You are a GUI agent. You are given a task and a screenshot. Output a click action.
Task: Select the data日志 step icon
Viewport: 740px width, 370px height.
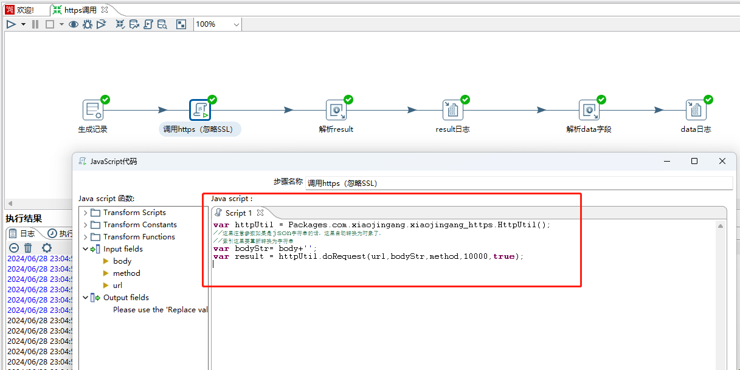tap(696, 110)
